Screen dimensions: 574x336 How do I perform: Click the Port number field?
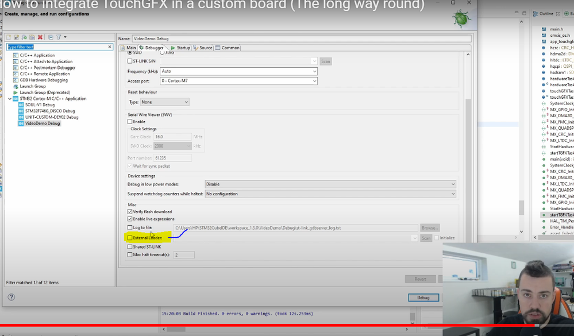[x=172, y=158]
